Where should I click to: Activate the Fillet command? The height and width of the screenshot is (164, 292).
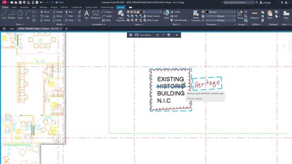point(69,16)
